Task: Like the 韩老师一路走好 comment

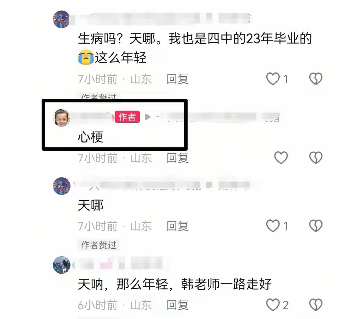Action: 273,305
